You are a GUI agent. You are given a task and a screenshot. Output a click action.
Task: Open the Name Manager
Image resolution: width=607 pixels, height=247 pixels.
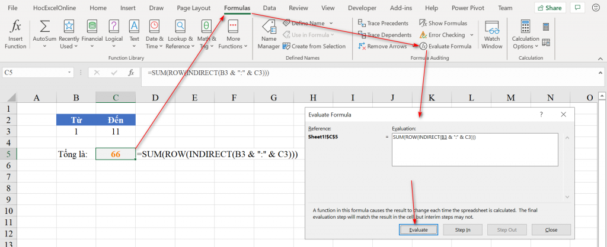[x=269, y=35]
